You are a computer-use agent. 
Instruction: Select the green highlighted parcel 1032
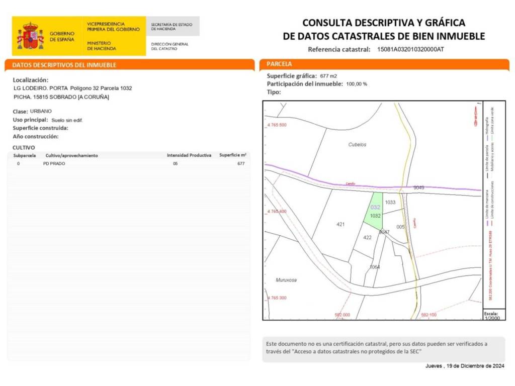point(374,211)
